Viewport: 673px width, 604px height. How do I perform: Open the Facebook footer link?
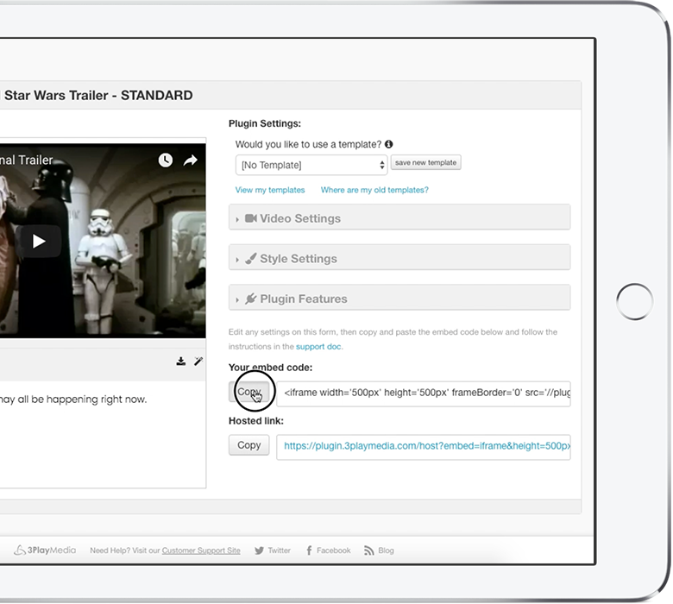point(329,551)
